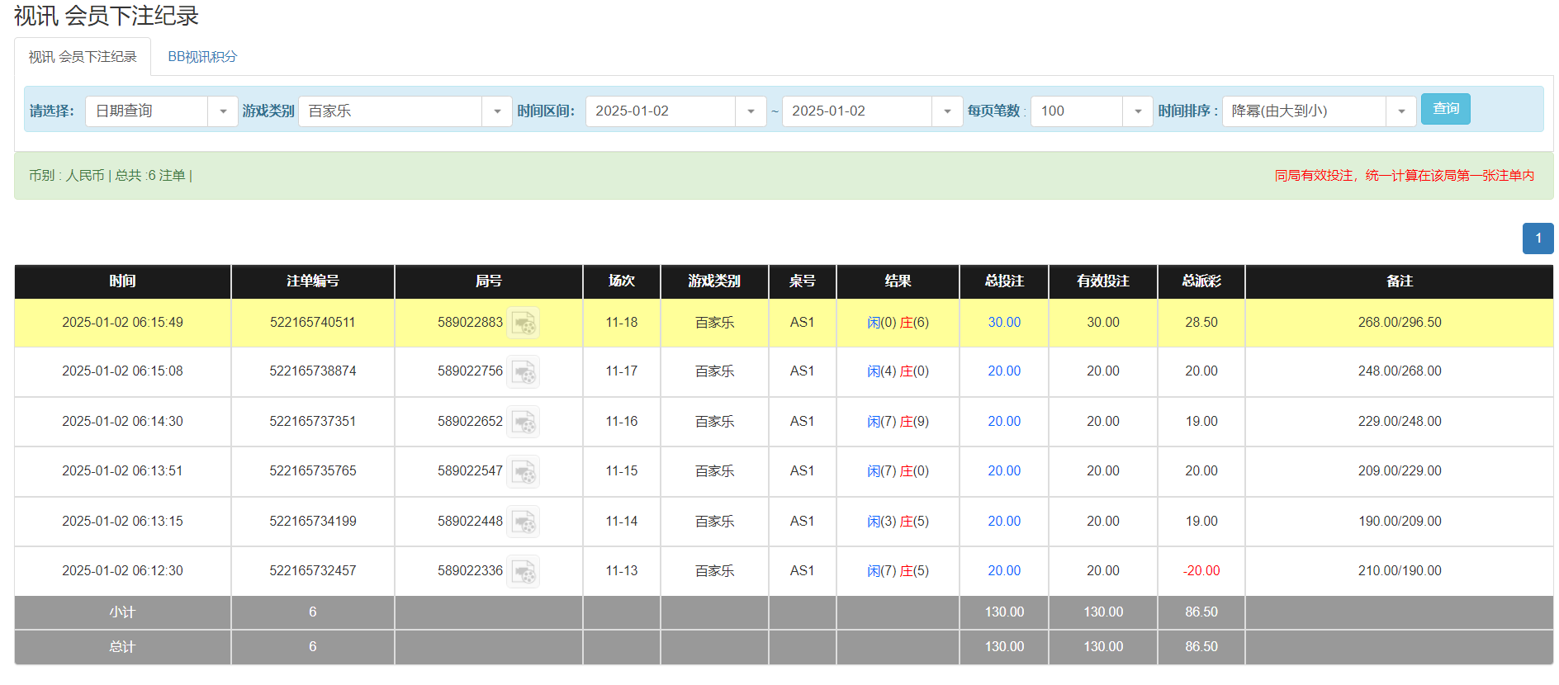Open video replay icon for round 589022883
The image size is (1559, 685).
point(524,323)
